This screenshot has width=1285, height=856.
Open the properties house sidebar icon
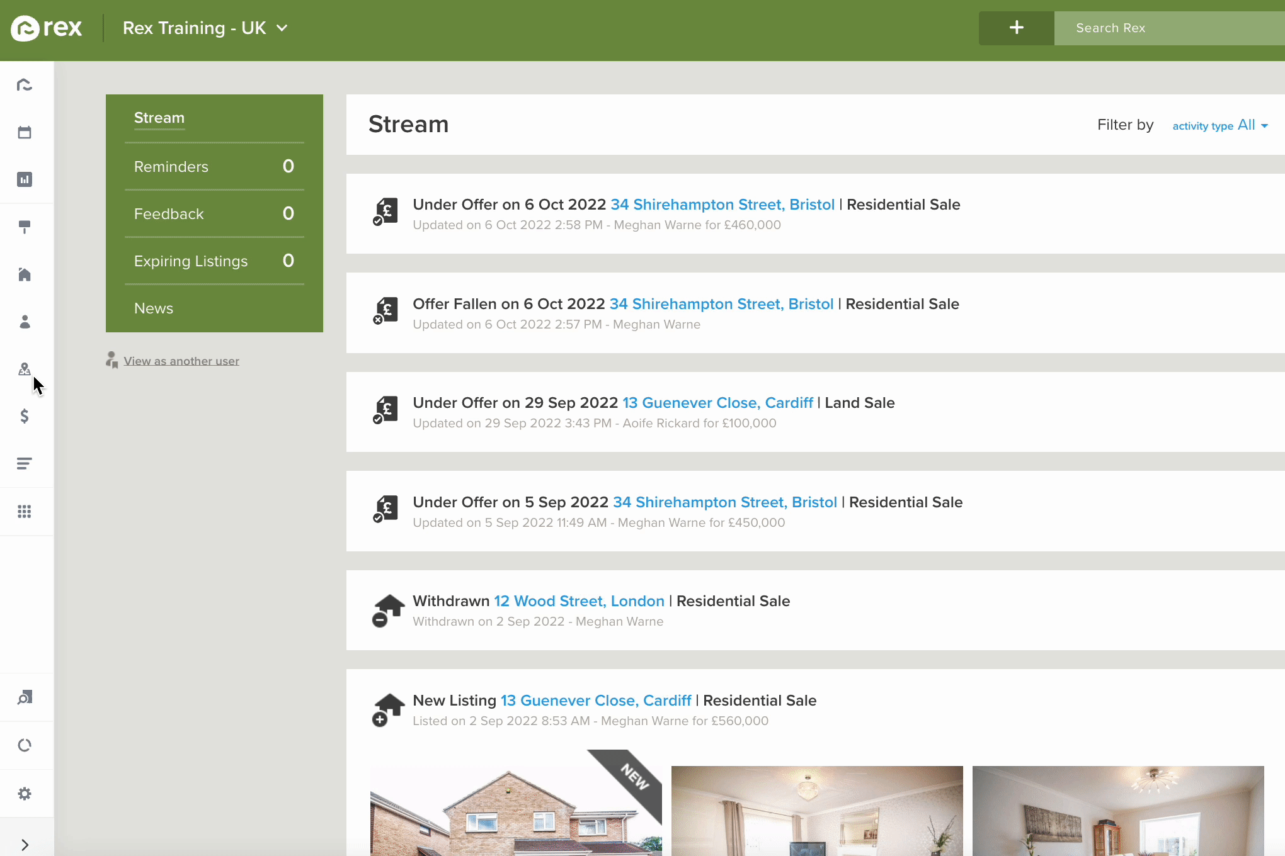click(25, 274)
